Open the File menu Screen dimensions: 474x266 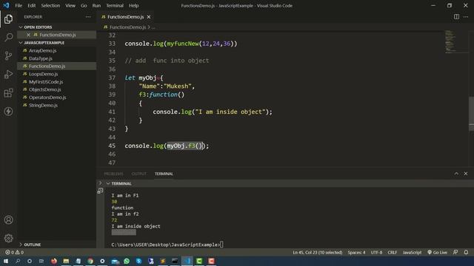[x=19, y=5]
